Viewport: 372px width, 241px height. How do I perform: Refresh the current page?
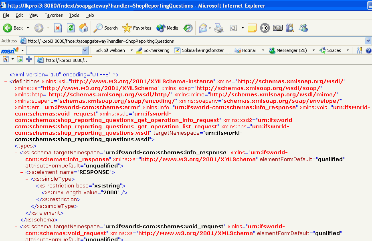pyautogui.click(x=71, y=28)
